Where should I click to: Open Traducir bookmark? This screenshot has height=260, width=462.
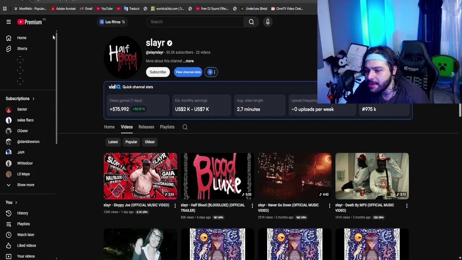(132, 9)
